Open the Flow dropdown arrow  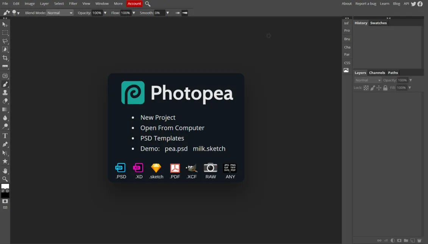pos(133,12)
